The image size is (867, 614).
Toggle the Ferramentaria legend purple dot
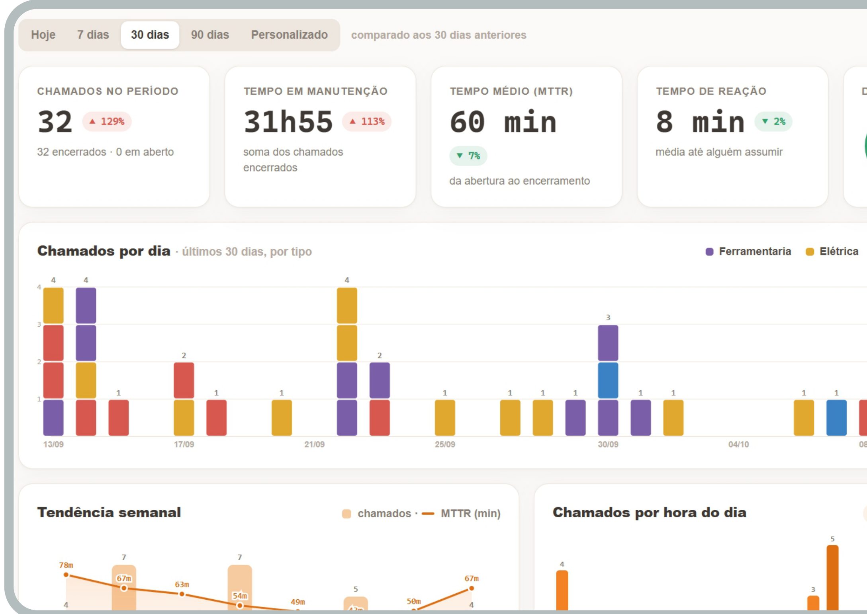(709, 252)
